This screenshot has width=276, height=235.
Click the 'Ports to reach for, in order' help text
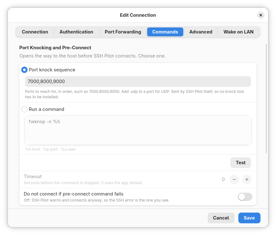135,94
